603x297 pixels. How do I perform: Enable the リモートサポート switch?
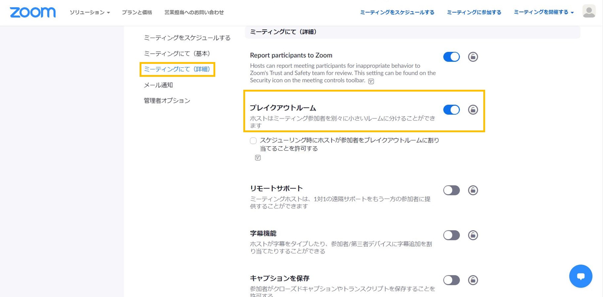(451, 190)
